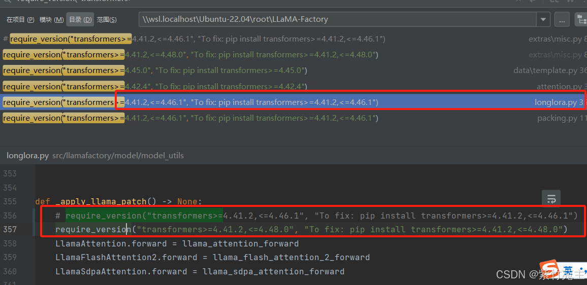Select the highlighted longlora.py search result
This screenshot has width=587, height=285.
click(293, 102)
